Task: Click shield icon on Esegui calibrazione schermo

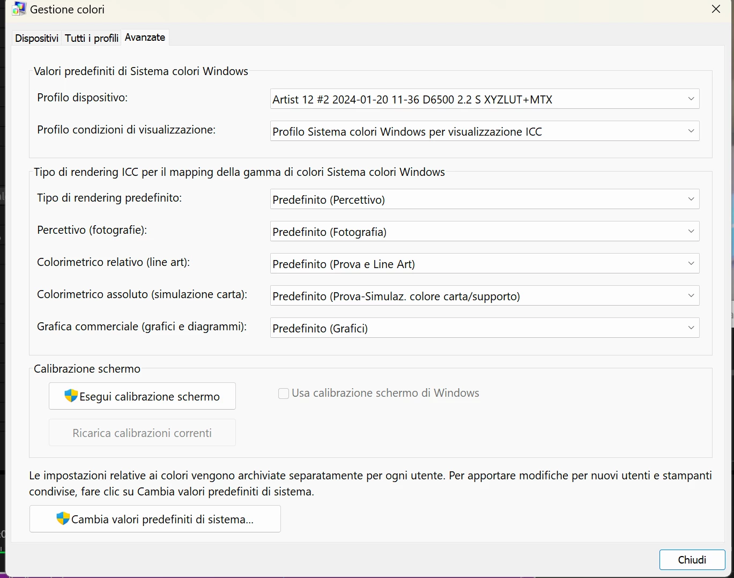Action: 71,396
